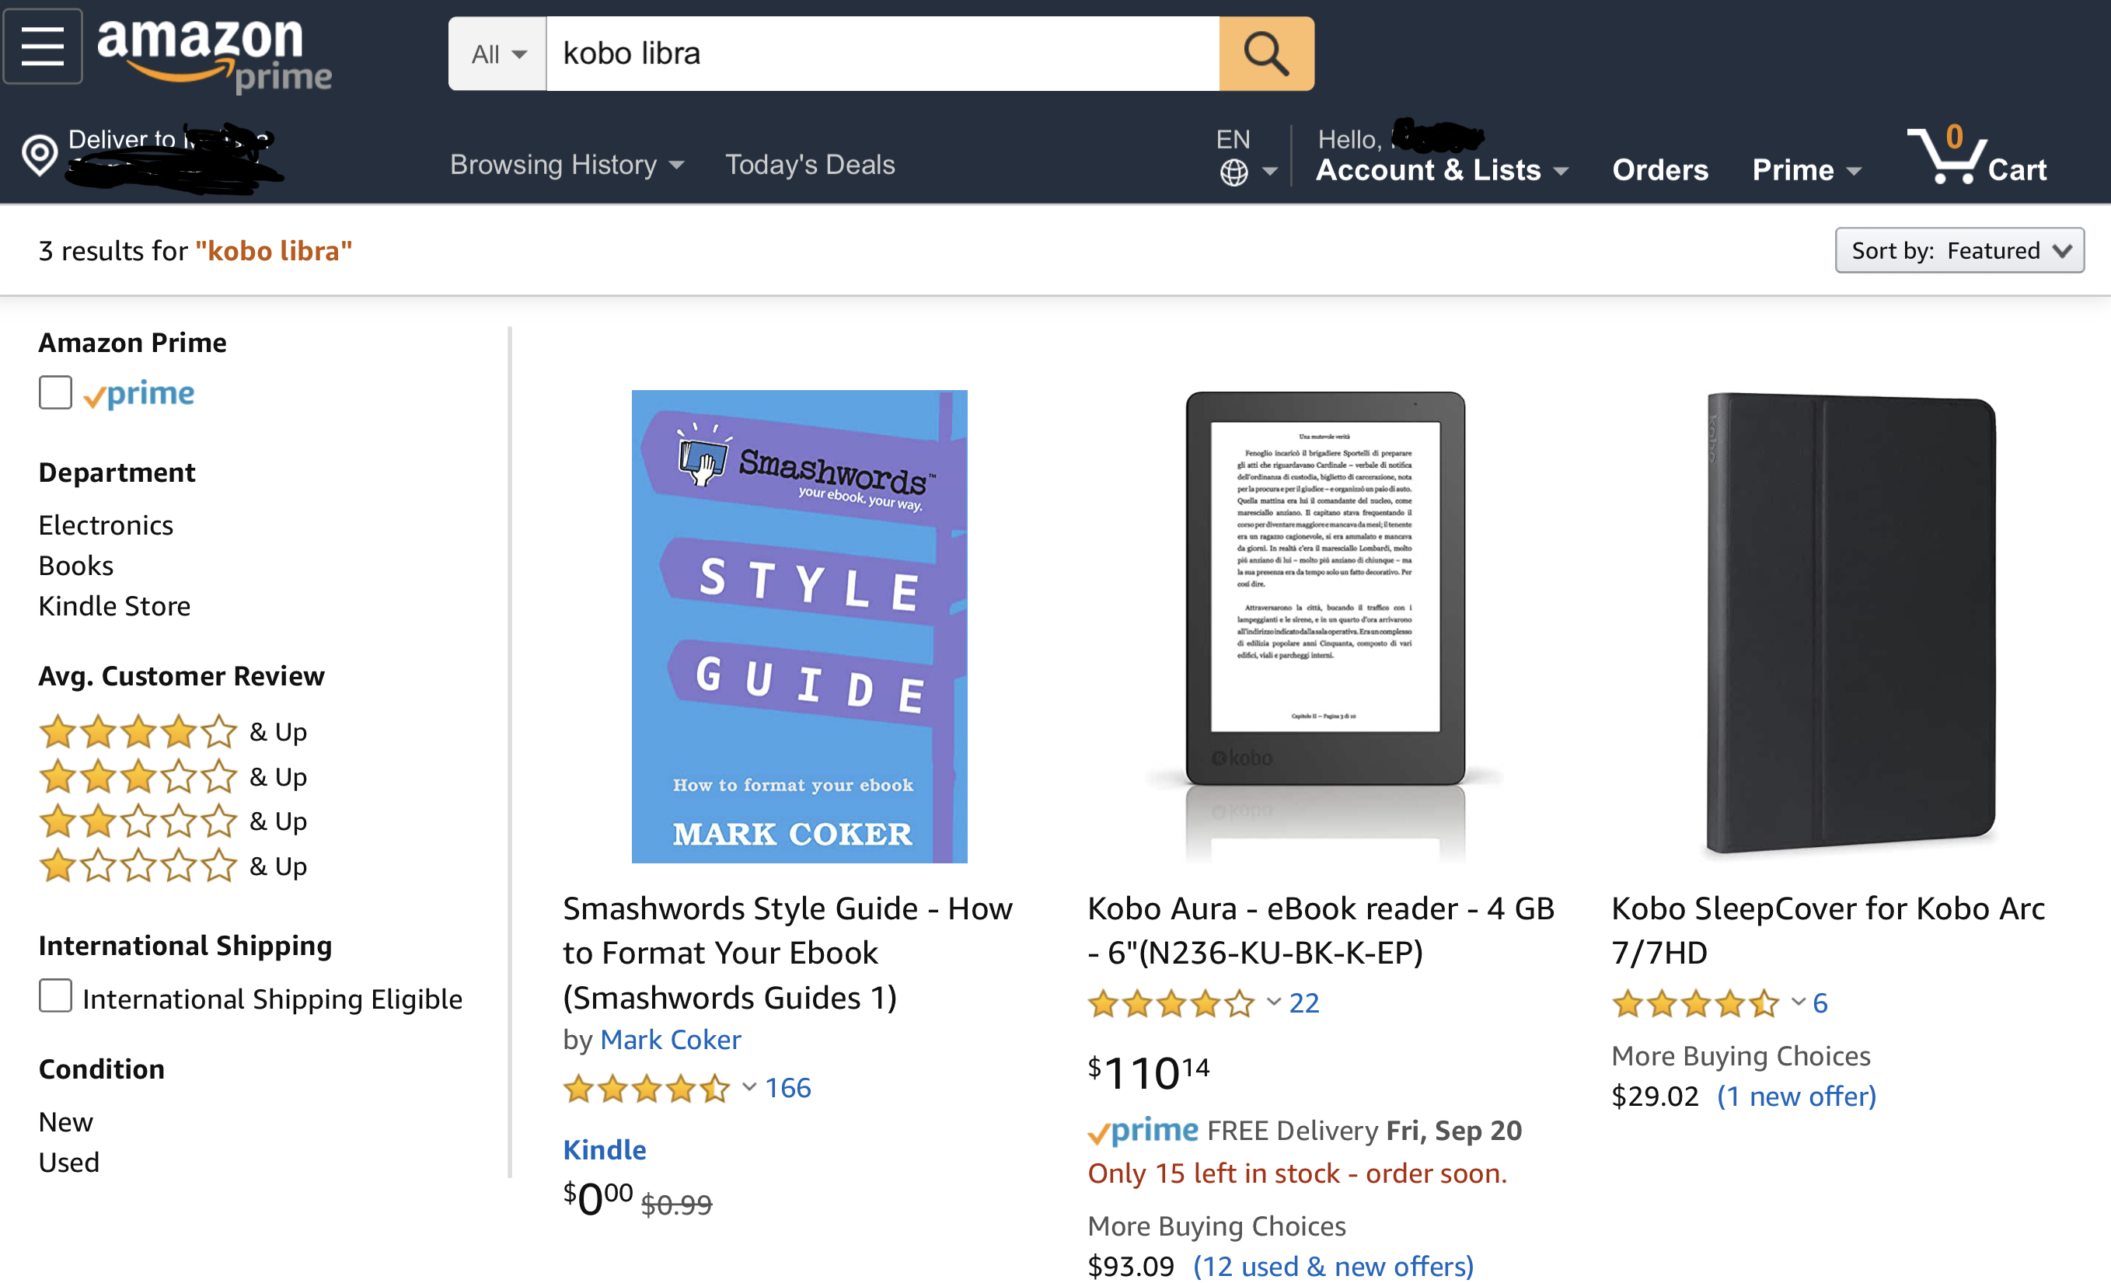The image size is (2111, 1283).
Task: Open the hamburger navigation menu
Action: 43,47
